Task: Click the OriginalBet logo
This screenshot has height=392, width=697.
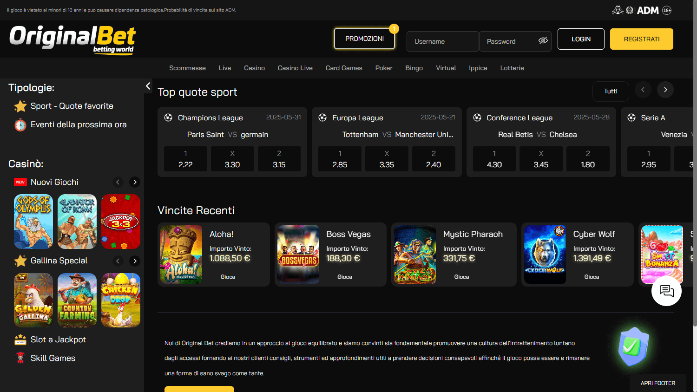Action: pyautogui.click(x=72, y=39)
